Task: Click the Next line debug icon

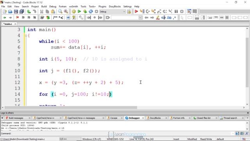Action: [148, 11]
